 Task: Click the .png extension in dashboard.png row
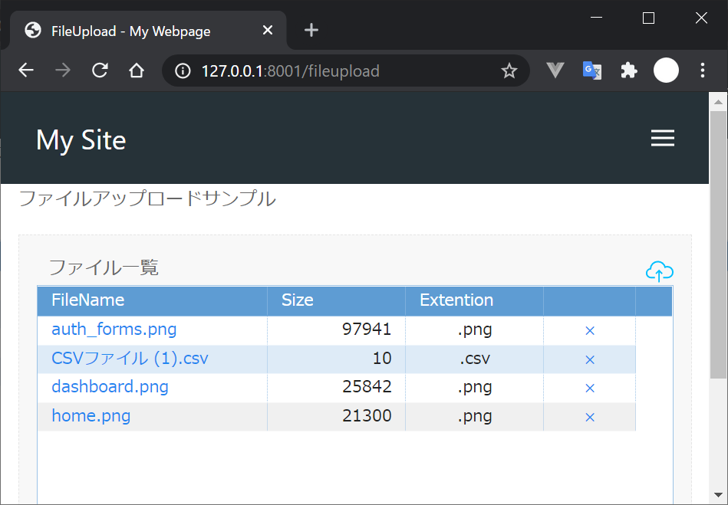(475, 388)
